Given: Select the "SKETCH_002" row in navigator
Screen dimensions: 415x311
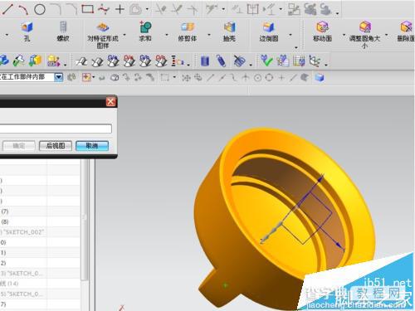Looking at the screenshot, I should point(40,232).
